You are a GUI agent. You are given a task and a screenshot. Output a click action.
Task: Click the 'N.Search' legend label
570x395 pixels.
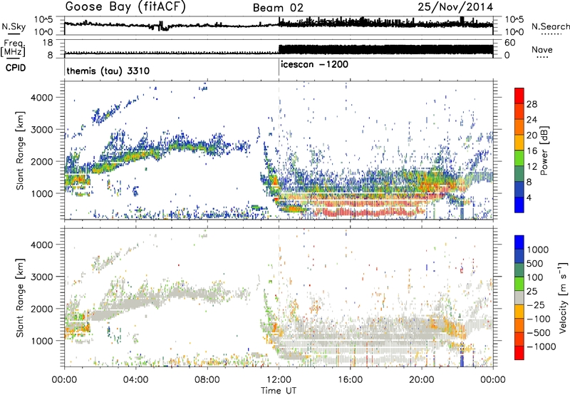point(550,26)
